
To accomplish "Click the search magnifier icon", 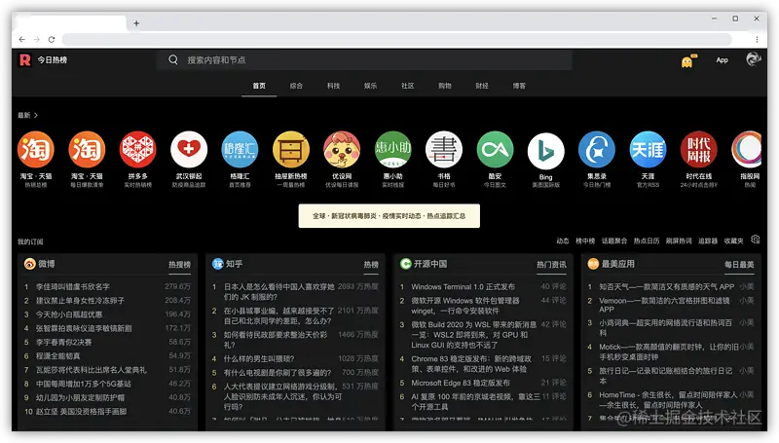I will pyautogui.click(x=173, y=60).
